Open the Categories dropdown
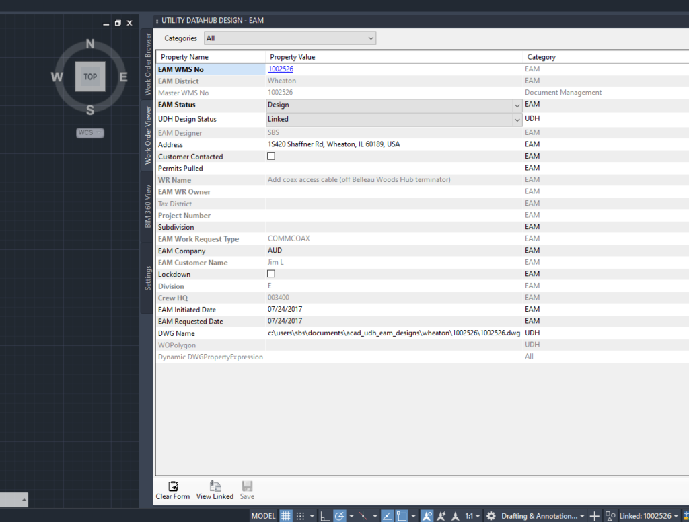Image resolution: width=689 pixels, height=522 pixels. point(290,38)
